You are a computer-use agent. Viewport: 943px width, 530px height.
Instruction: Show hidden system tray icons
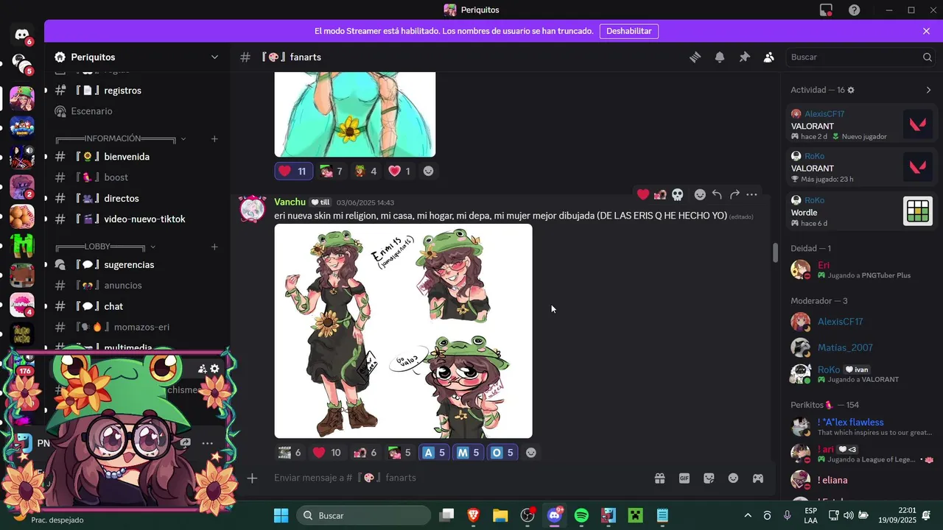(748, 515)
